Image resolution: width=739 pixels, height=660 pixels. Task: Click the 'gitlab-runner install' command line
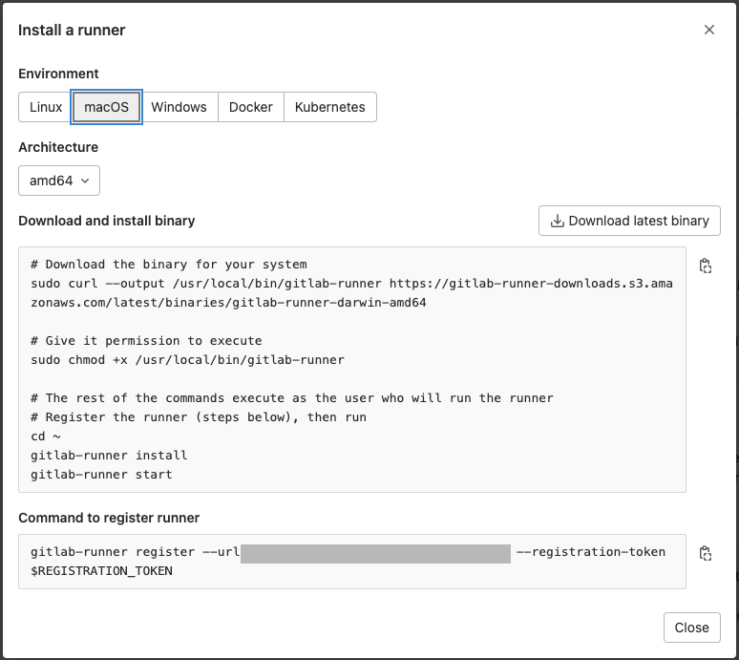pos(109,456)
